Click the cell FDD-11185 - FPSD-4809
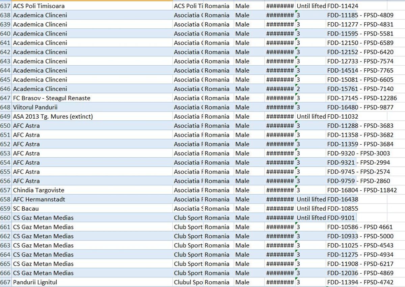405x287 pixels. [360, 15]
